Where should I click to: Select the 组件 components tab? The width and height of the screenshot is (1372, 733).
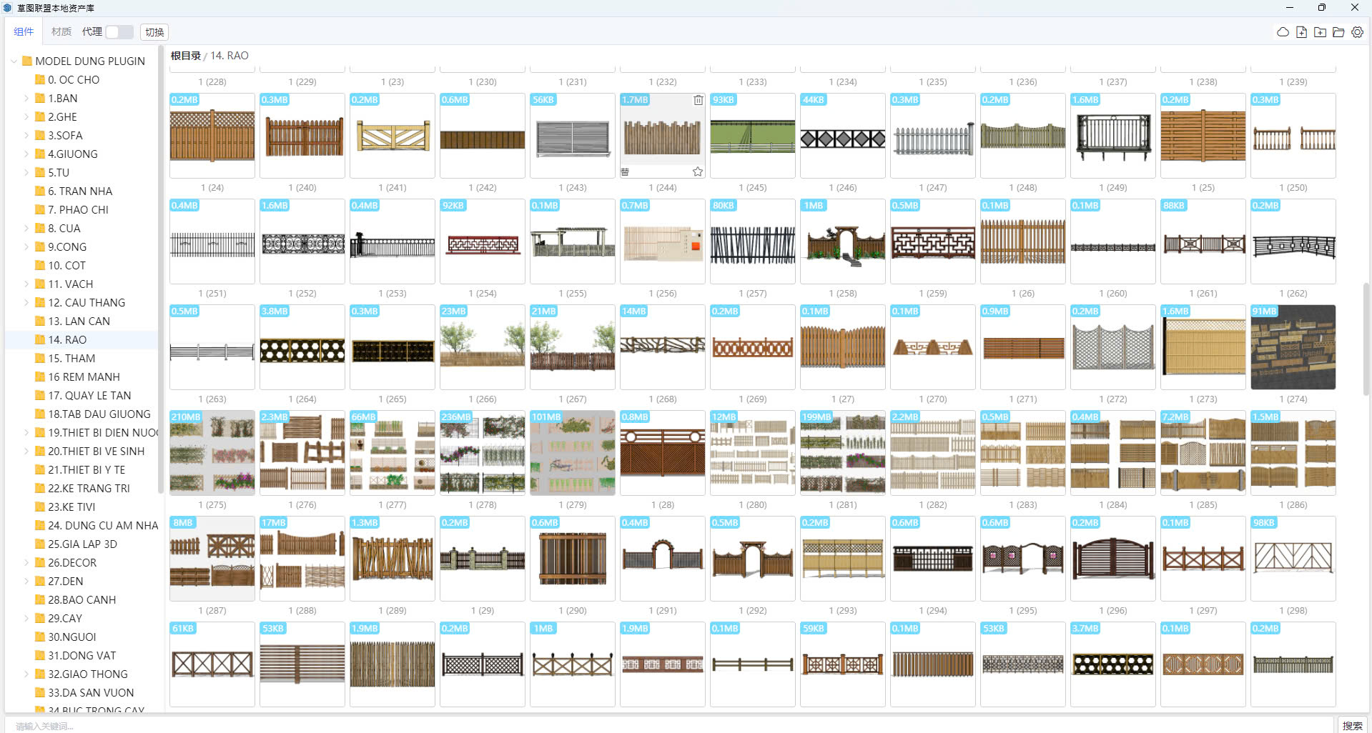24,32
